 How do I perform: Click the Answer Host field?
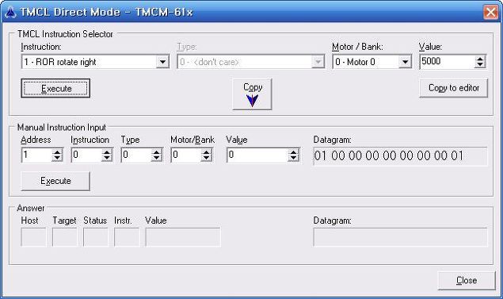point(33,237)
